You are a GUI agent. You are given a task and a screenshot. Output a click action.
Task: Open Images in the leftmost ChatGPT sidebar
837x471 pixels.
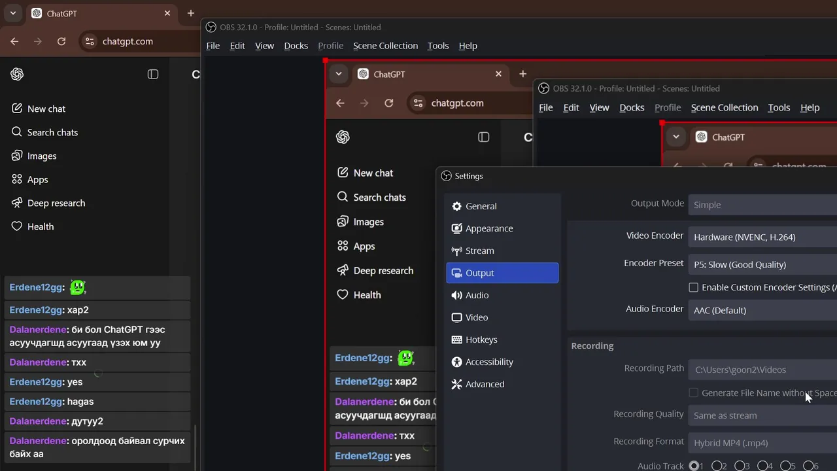coord(34,156)
